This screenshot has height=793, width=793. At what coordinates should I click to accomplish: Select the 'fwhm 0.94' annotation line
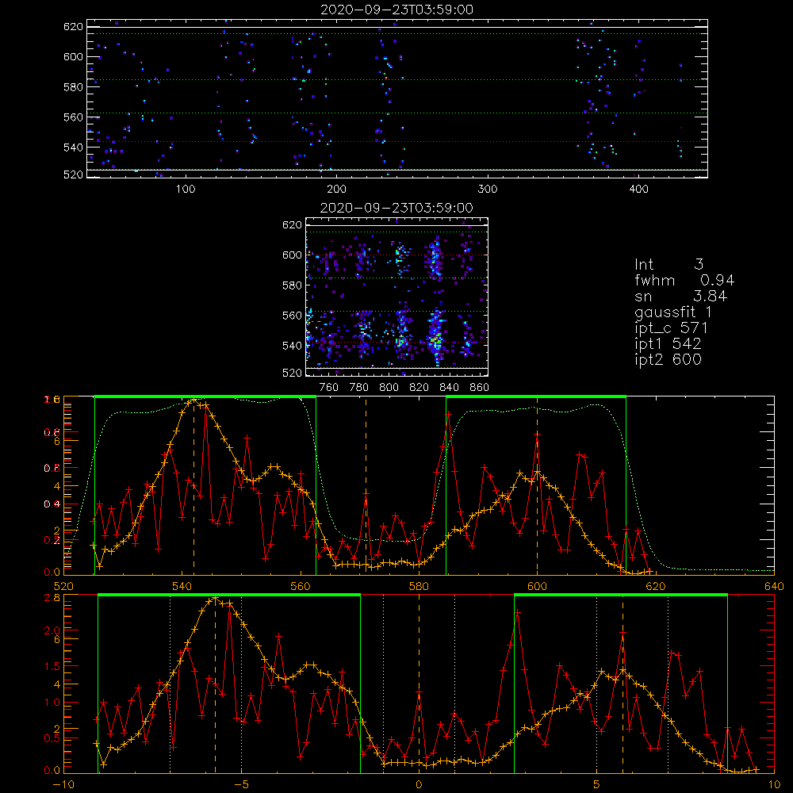click(x=684, y=280)
